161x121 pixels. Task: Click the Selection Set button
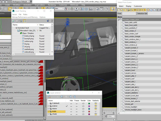click(x=142, y=13)
